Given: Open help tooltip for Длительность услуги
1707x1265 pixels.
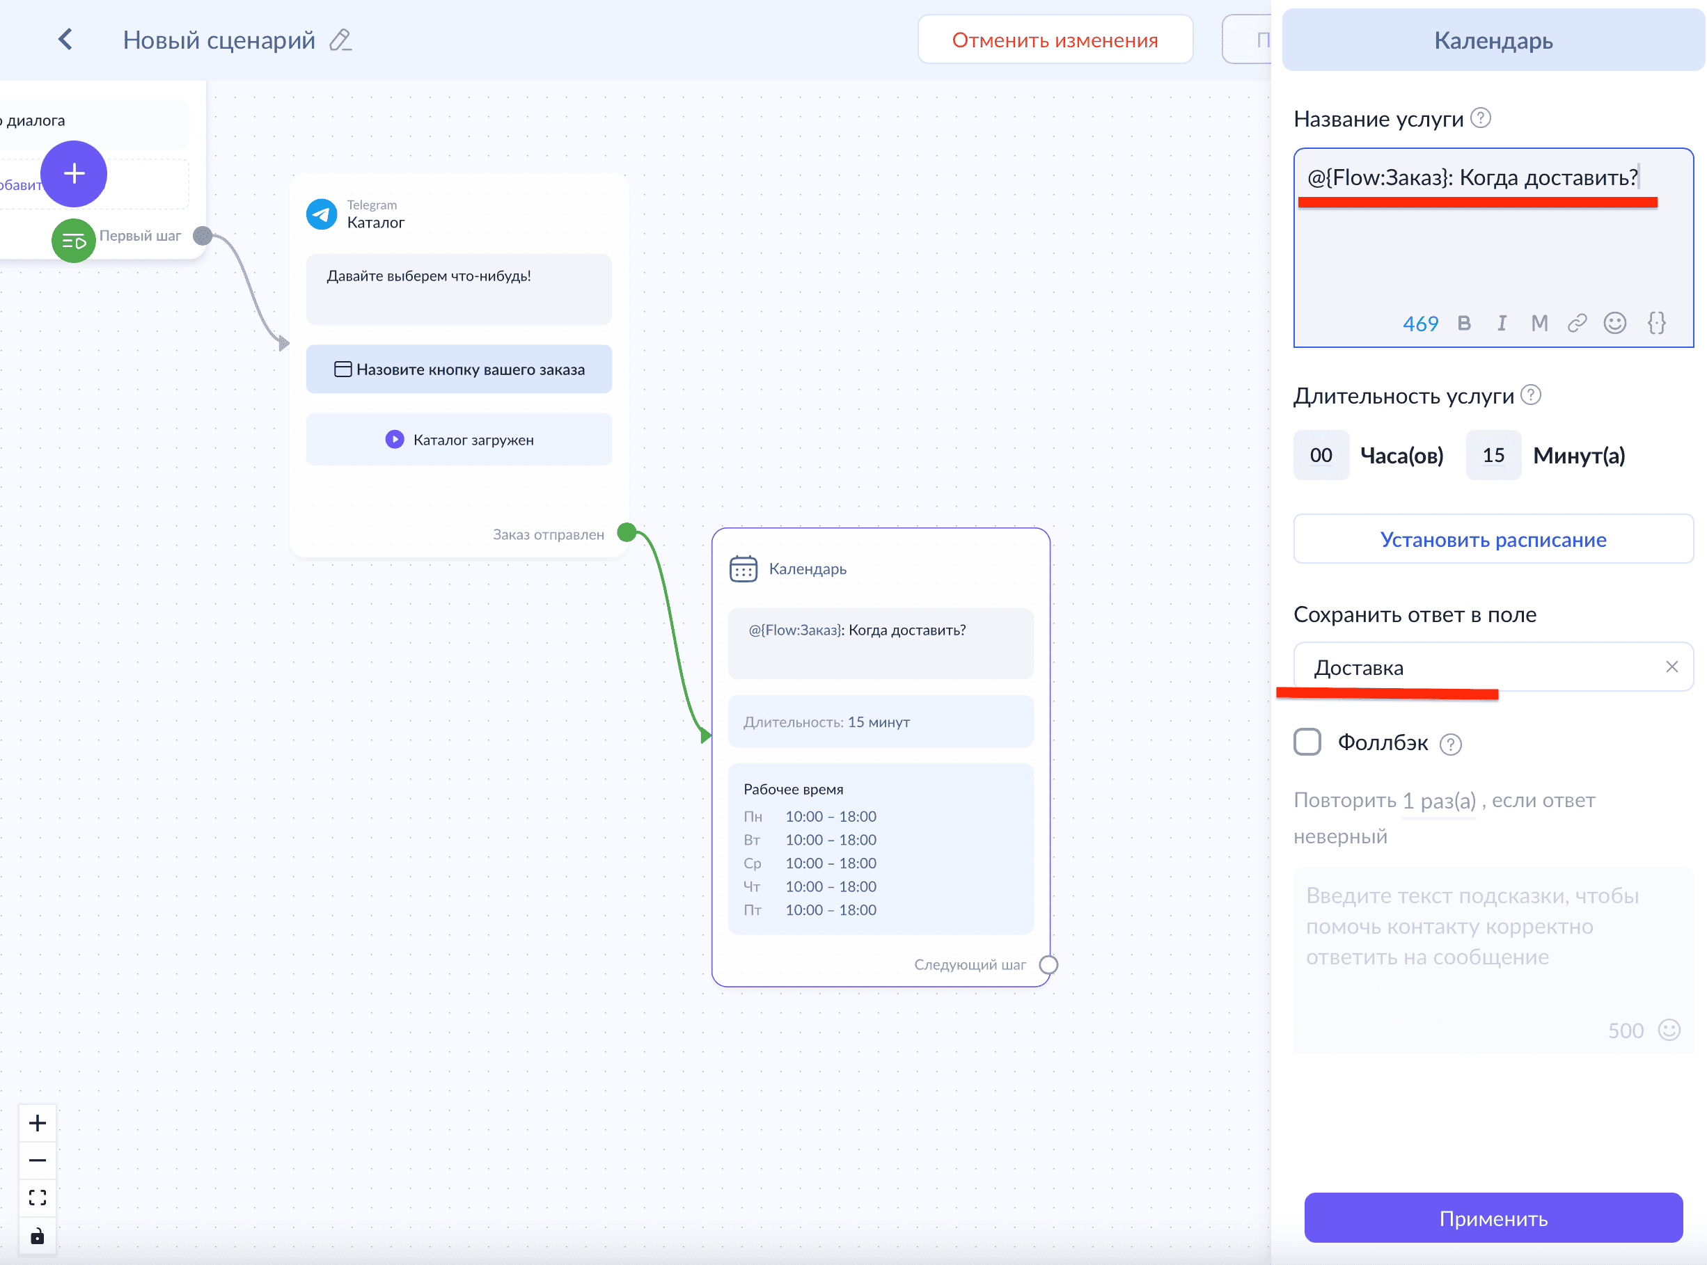Looking at the screenshot, I should point(1531,395).
